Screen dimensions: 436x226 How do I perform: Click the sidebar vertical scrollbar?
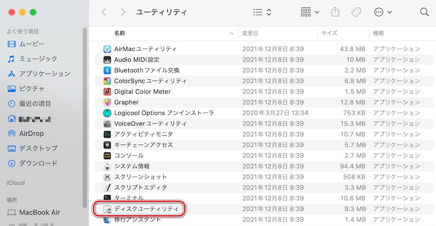pyautogui.click(x=85, y=118)
